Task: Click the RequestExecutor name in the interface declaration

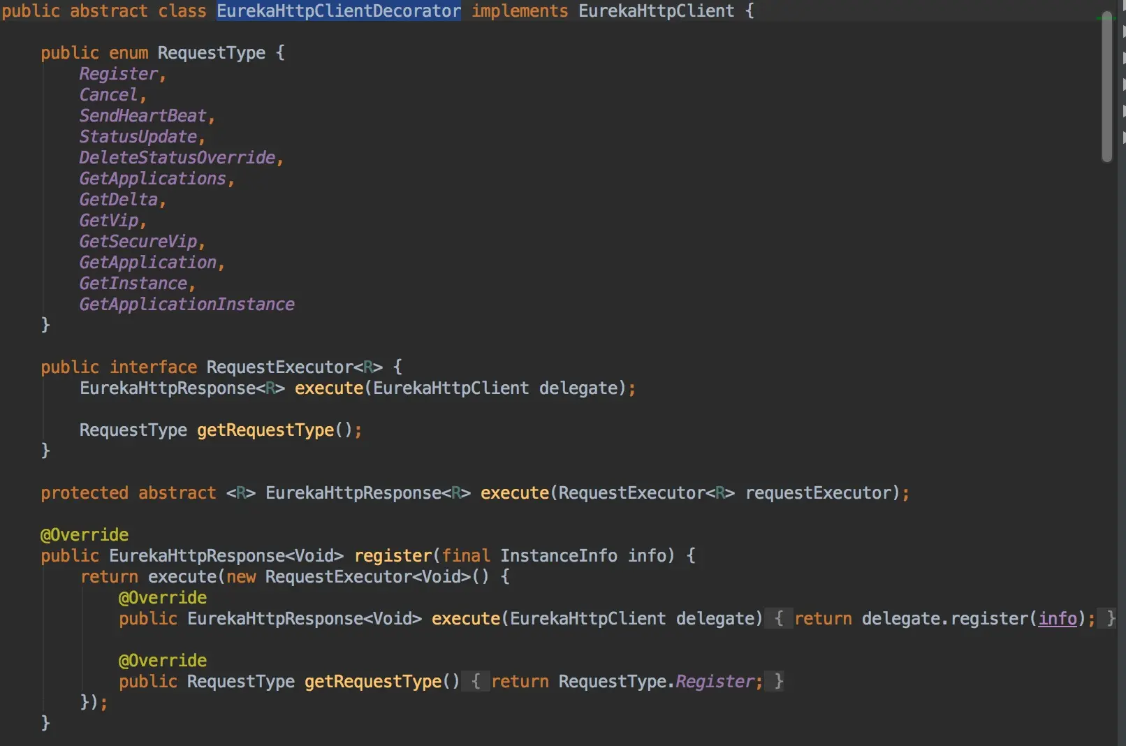Action: [x=280, y=367]
